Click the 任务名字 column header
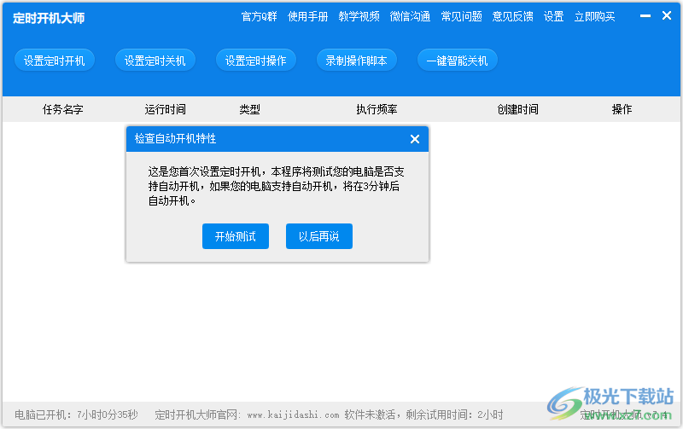The width and height of the screenshot is (683, 429). (62, 109)
